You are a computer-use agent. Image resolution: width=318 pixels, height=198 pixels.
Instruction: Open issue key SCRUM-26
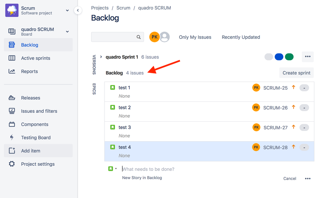tap(275, 108)
